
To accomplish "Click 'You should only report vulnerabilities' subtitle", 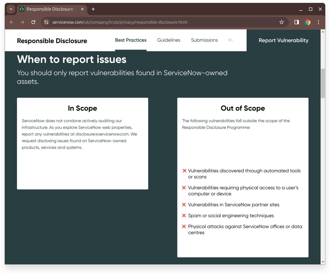I will [x=122, y=77].
